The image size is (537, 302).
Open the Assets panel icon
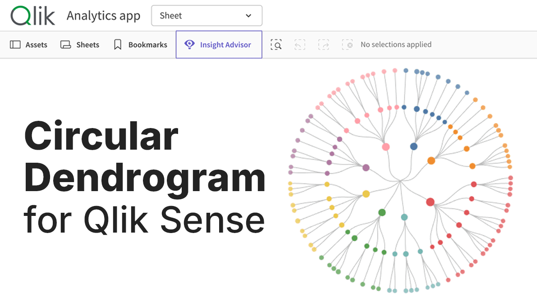click(x=15, y=45)
